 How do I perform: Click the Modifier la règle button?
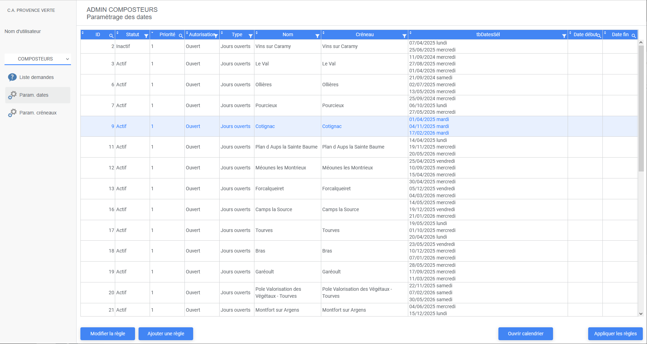(108, 334)
